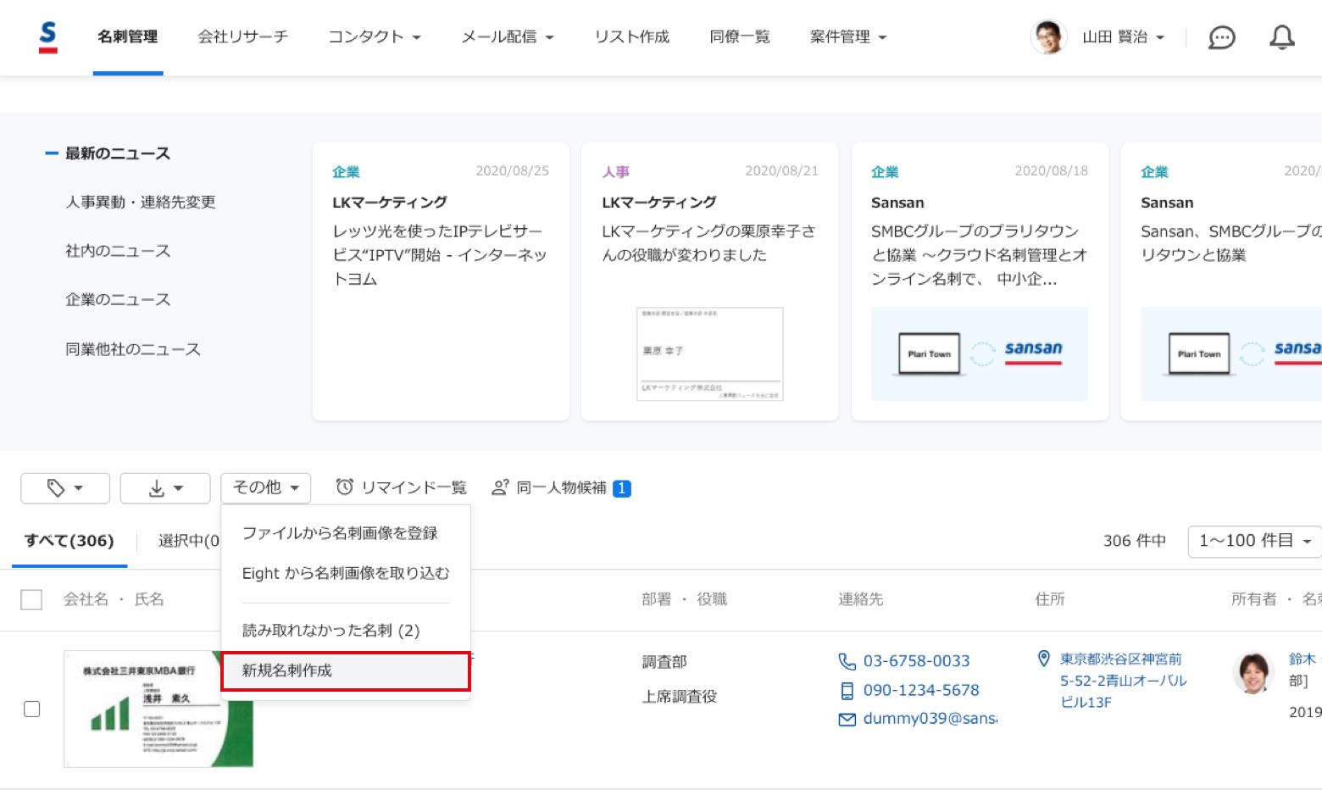Click the reminder clock icon
Viewport: 1322px width, 790px height.
(x=344, y=487)
